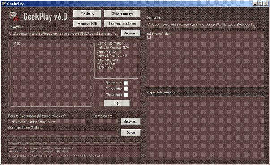
Task: Browse for the hl.exe executable path
Action: pos(131,121)
